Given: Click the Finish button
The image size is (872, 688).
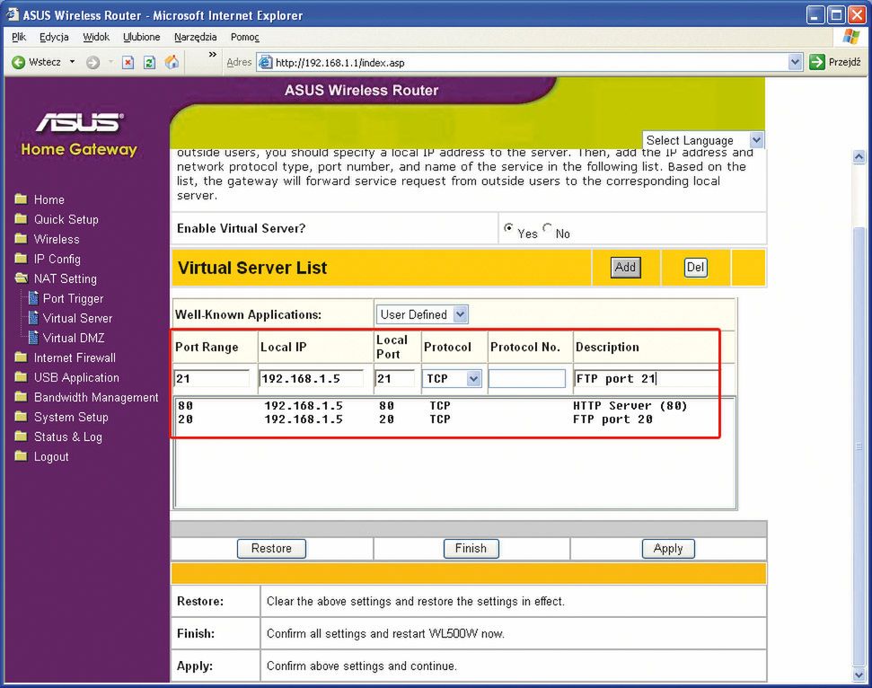Looking at the screenshot, I should pyautogui.click(x=471, y=549).
